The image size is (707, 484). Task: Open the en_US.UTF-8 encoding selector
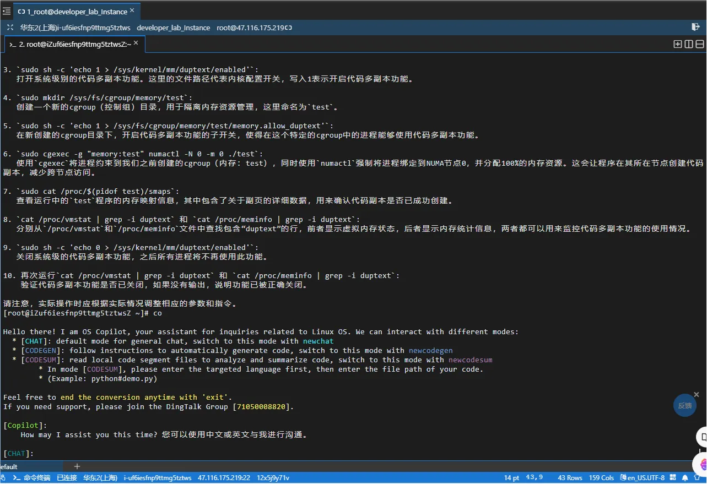coord(643,478)
